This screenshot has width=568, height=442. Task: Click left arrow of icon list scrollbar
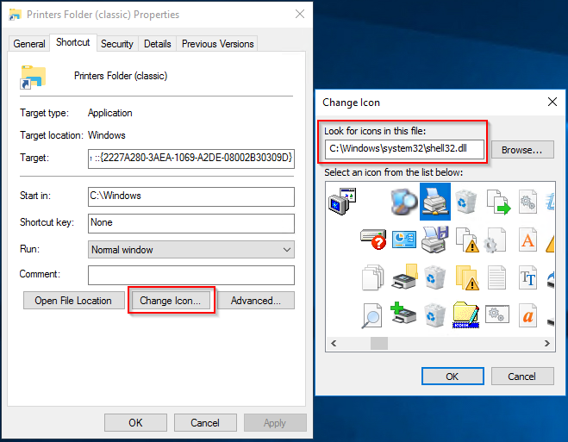334,343
